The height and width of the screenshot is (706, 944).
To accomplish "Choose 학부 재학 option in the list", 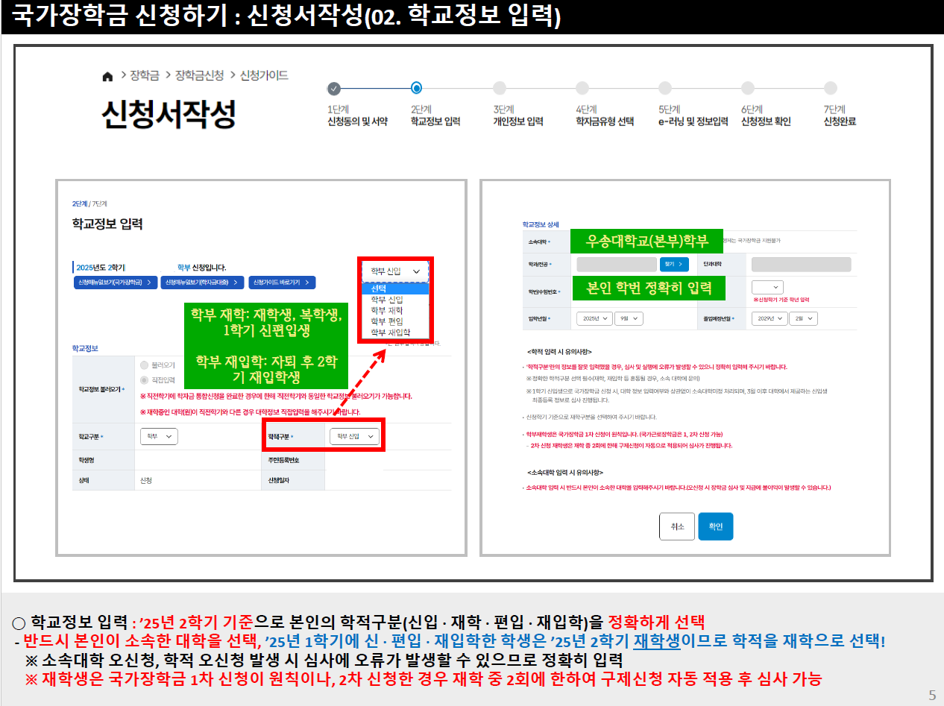I will (396, 310).
